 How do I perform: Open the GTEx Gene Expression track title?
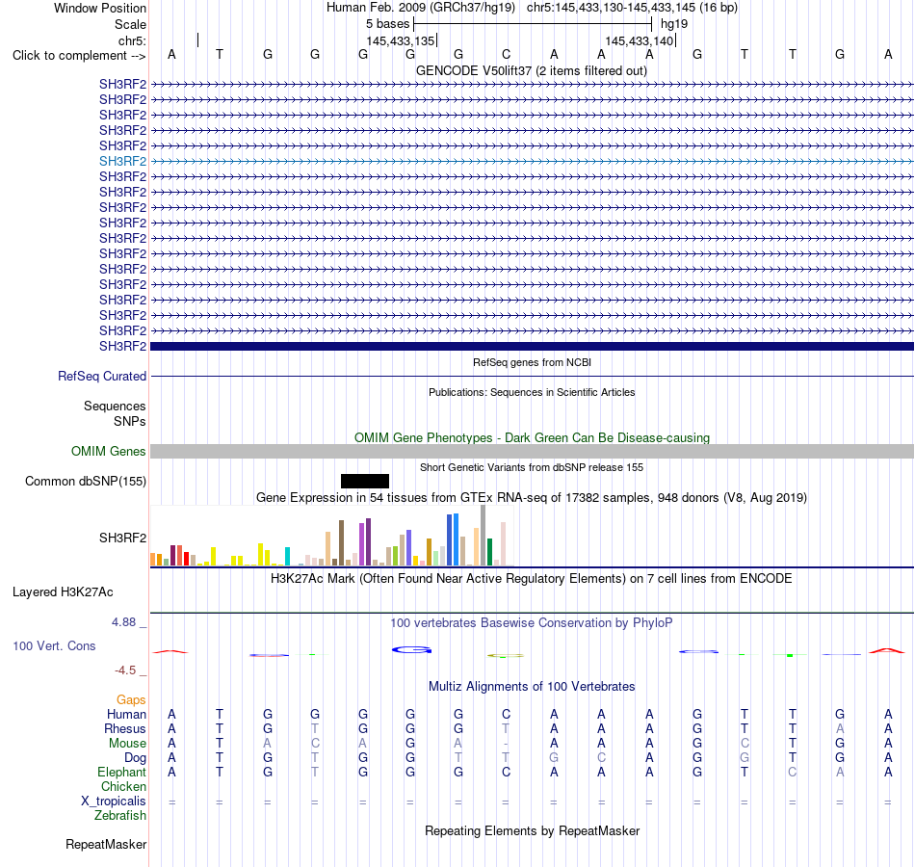(x=532, y=497)
